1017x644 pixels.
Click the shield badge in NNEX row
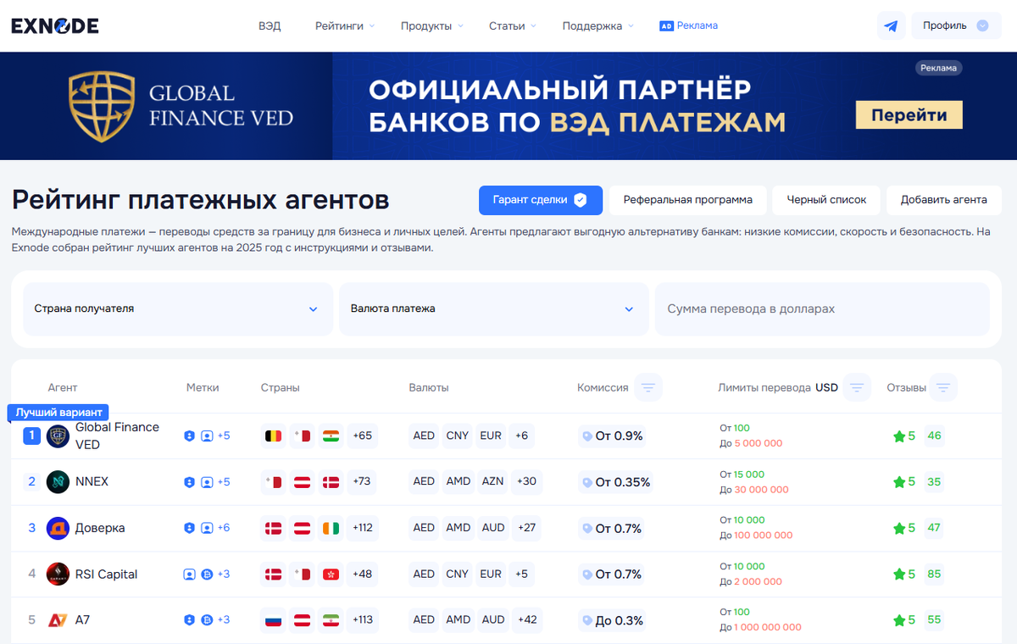[x=189, y=482]
